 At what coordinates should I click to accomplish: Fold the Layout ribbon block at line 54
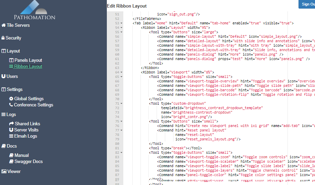point(121,28)
